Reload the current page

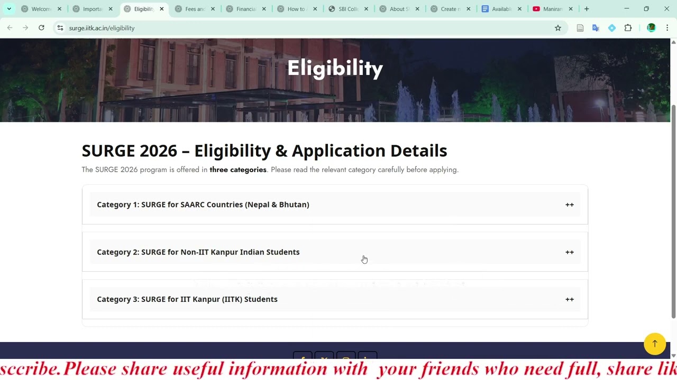41,28
